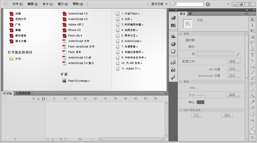Select the Lasso tool

click(x=252, y=42)
